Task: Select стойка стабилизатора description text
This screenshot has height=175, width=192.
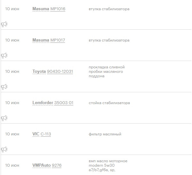Action: [109, 103]
